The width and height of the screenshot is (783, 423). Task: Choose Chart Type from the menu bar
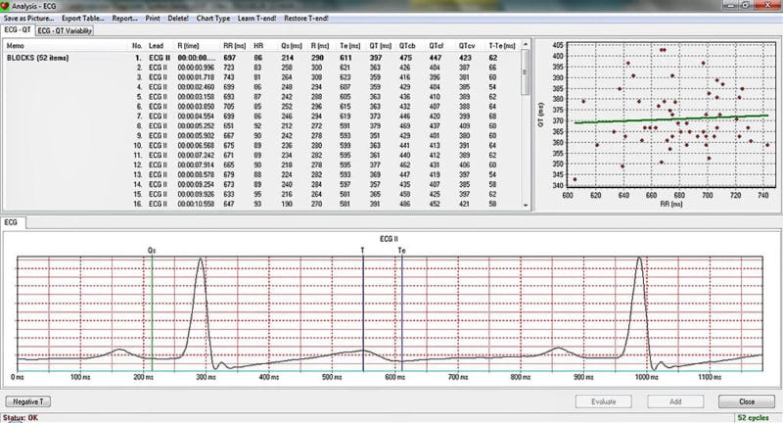pyautogui.click(x=211, y=18)
